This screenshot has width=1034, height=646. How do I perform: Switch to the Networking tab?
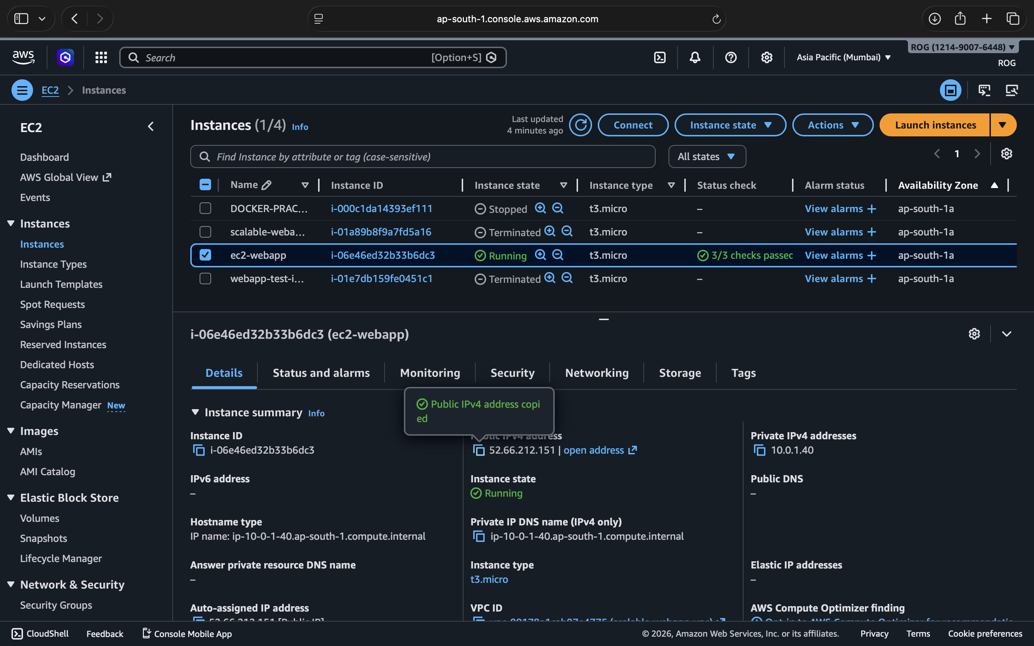(596, 373)
